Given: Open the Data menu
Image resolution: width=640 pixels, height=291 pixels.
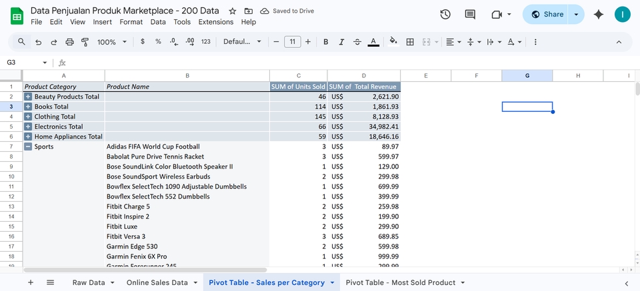Looking at the screenshot, I should click(x=158, y=22).
